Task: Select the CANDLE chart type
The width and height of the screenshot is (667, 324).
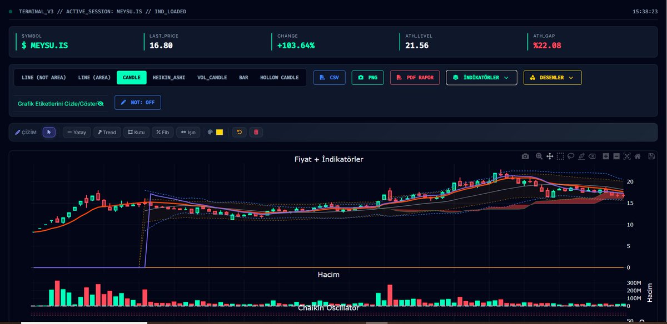Action: (x=132, y=78)
